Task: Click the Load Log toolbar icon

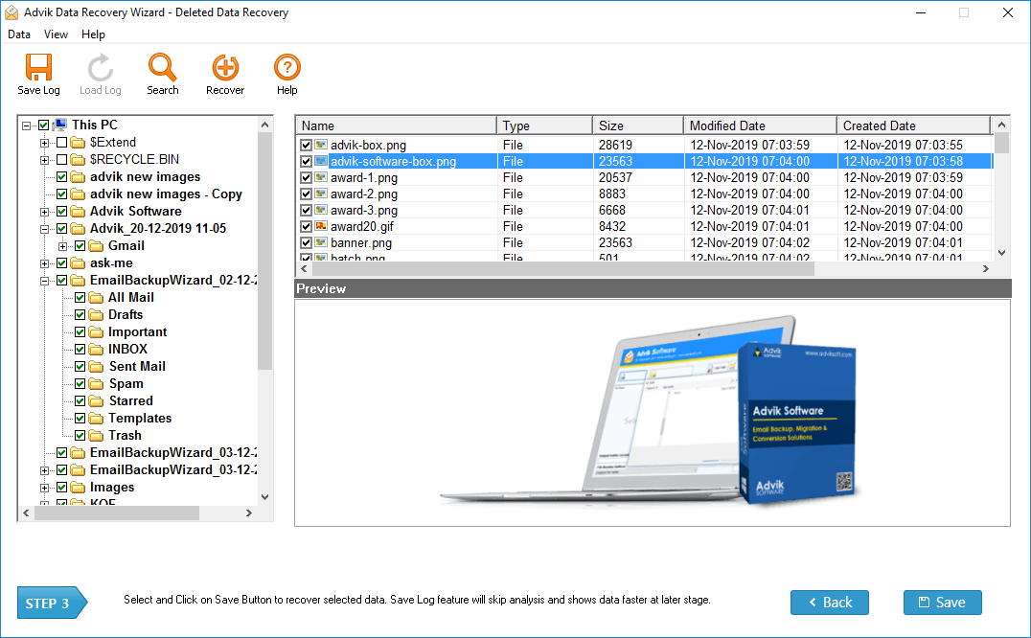Action: [100, 67]
